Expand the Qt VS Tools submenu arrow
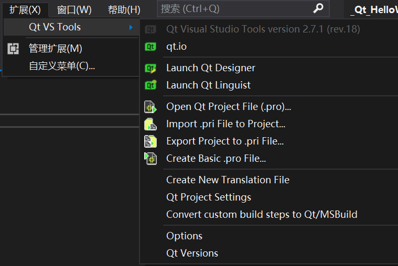Image resolution: width=398 pixels, height=266 pixels. coord(131,27)
